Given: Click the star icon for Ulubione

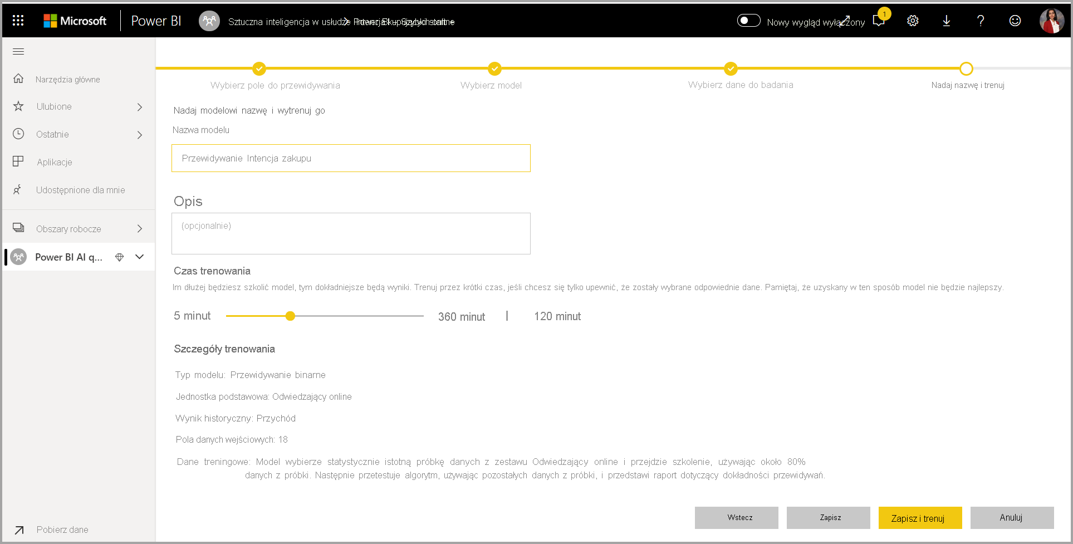Looking at the screenshot, I should (x=18, y=106).
